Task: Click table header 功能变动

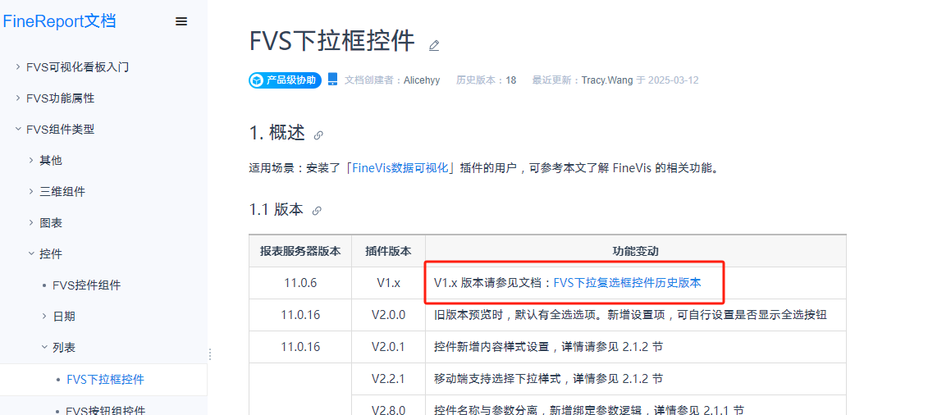Action: pos(635,251)
